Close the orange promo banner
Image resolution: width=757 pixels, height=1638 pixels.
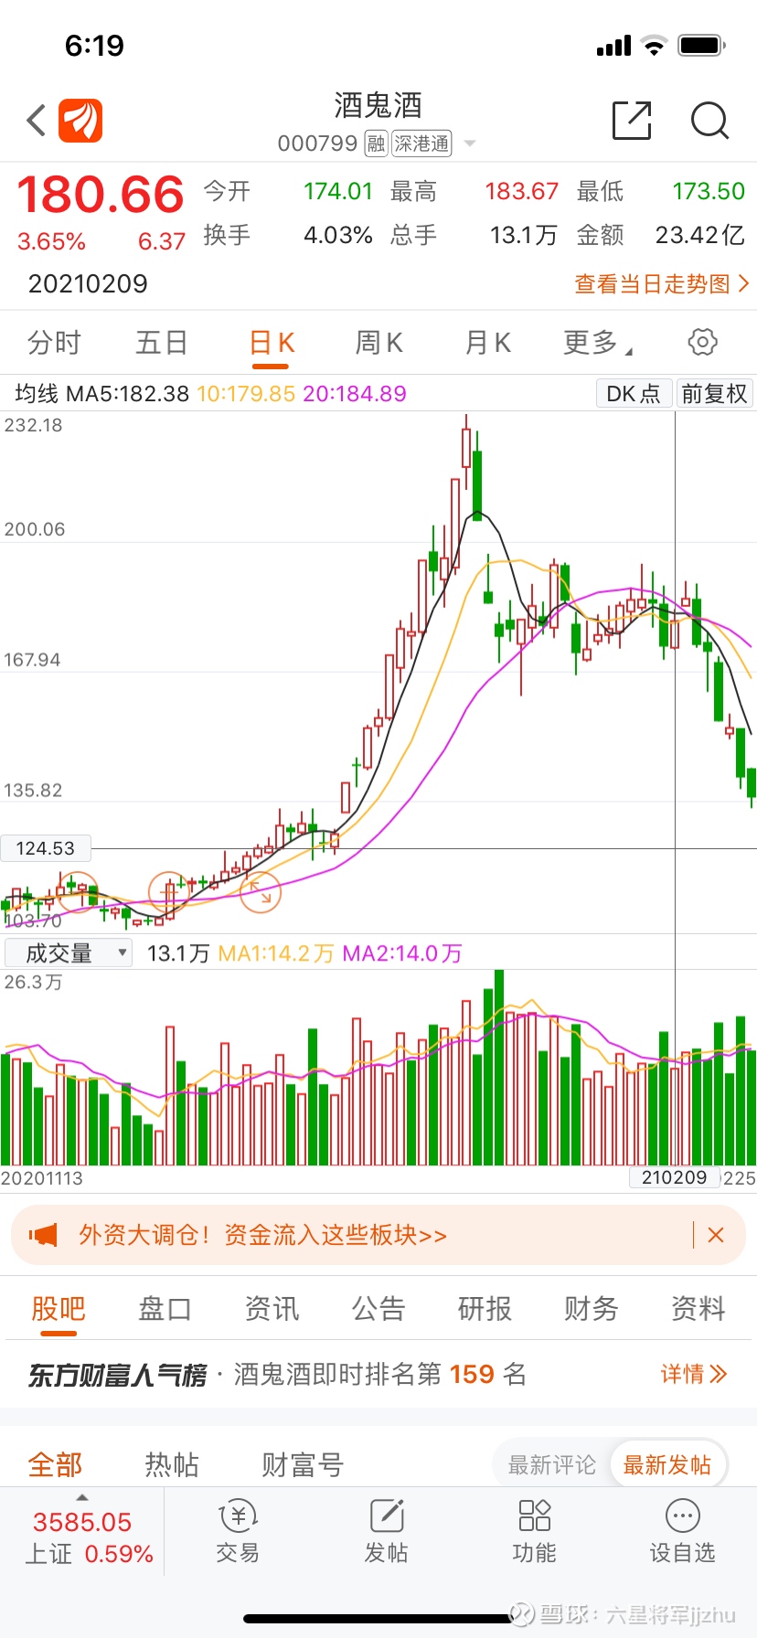click(x=716, y=1236)
